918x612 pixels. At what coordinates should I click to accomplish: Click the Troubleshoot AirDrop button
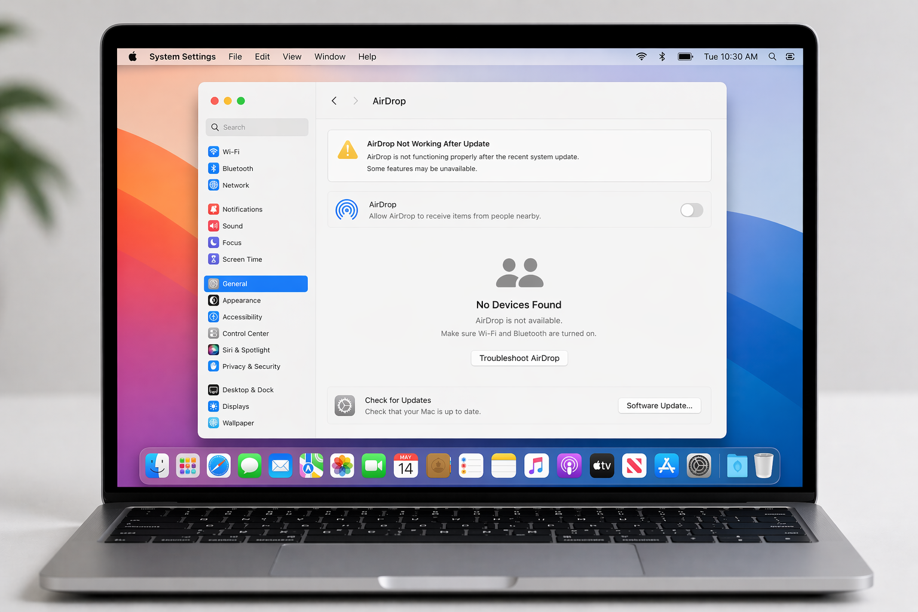pyautogui.click(x=519, y=358)
